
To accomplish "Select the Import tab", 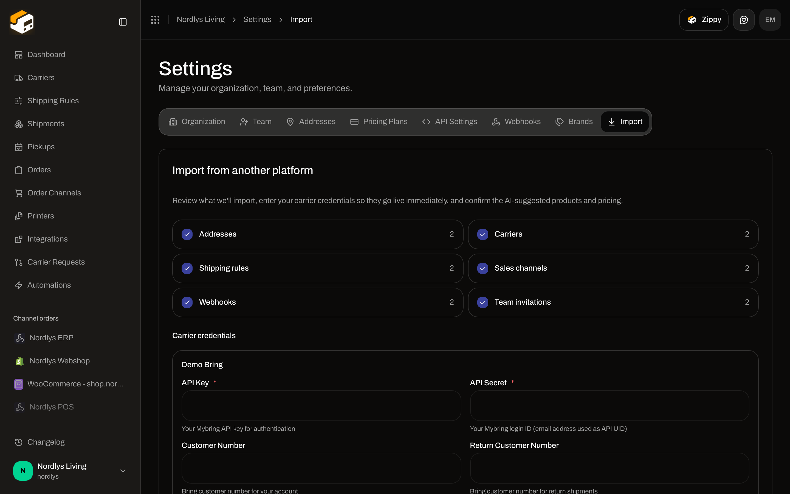I will [625, 122].
